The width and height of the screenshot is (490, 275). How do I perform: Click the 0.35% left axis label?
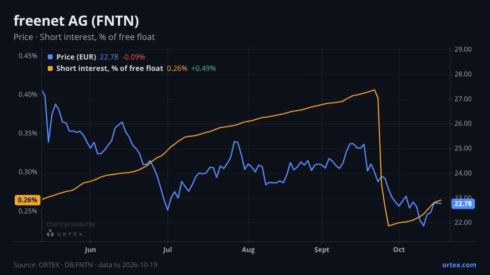coord(28,134)
